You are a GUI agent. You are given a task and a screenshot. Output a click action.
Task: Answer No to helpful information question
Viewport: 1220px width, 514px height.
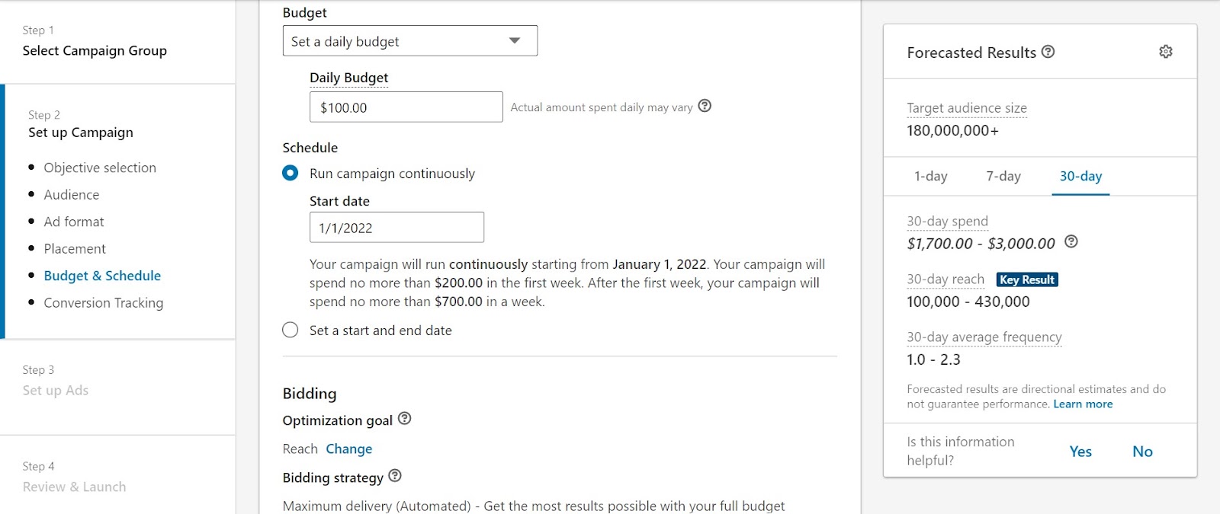point(1142,452)
